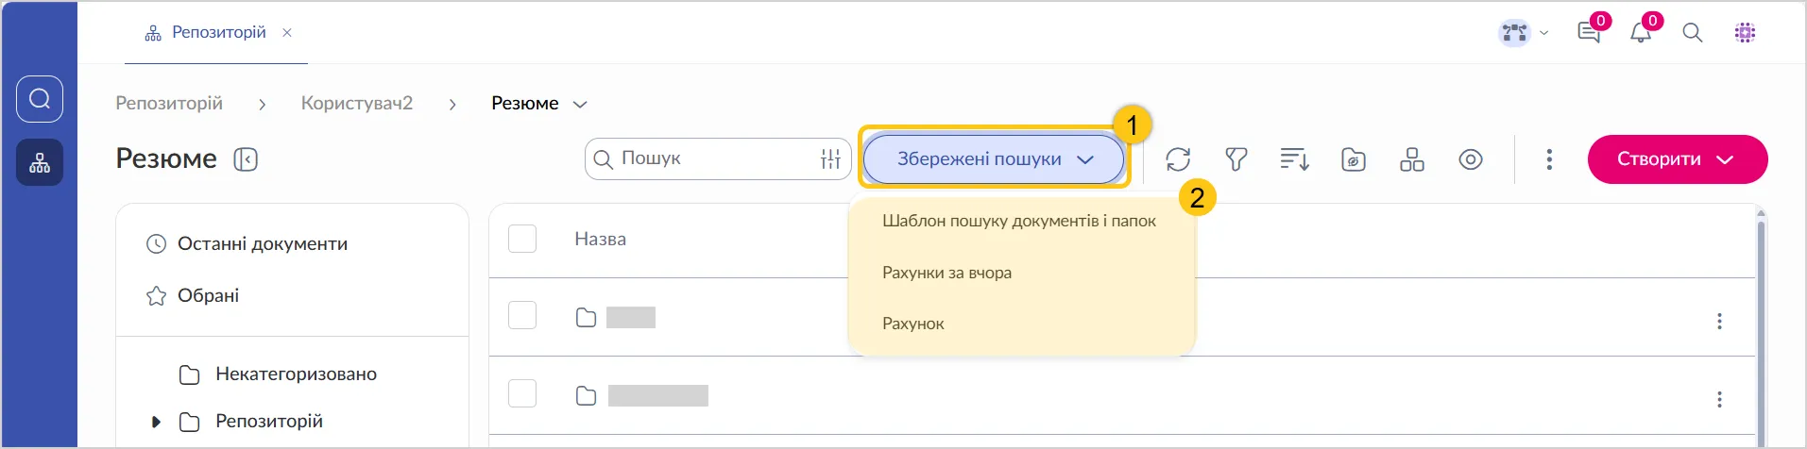Open Останні документи in the sidebar
The width and height of the screenshot is (1807, 449).
pyautogui.click(x=262, y=243)
